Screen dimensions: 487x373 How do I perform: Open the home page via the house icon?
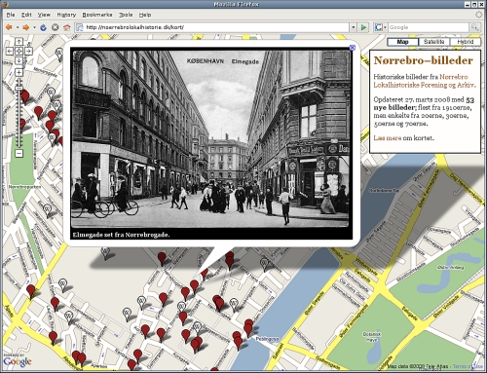coord(67,27)
